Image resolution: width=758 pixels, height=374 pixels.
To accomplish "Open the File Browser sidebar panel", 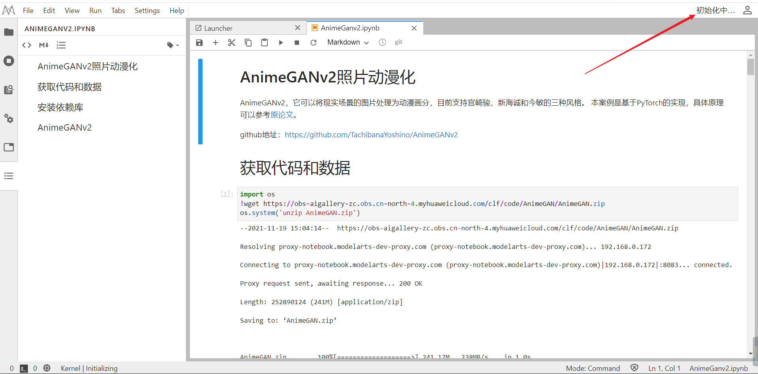I will (9, 32).
